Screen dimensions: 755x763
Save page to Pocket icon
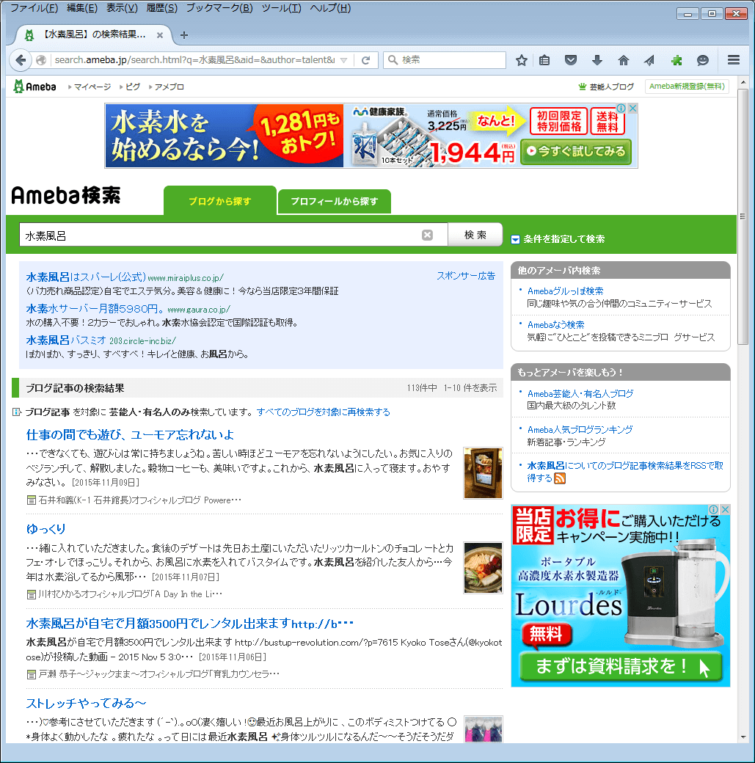click(571, 60)
